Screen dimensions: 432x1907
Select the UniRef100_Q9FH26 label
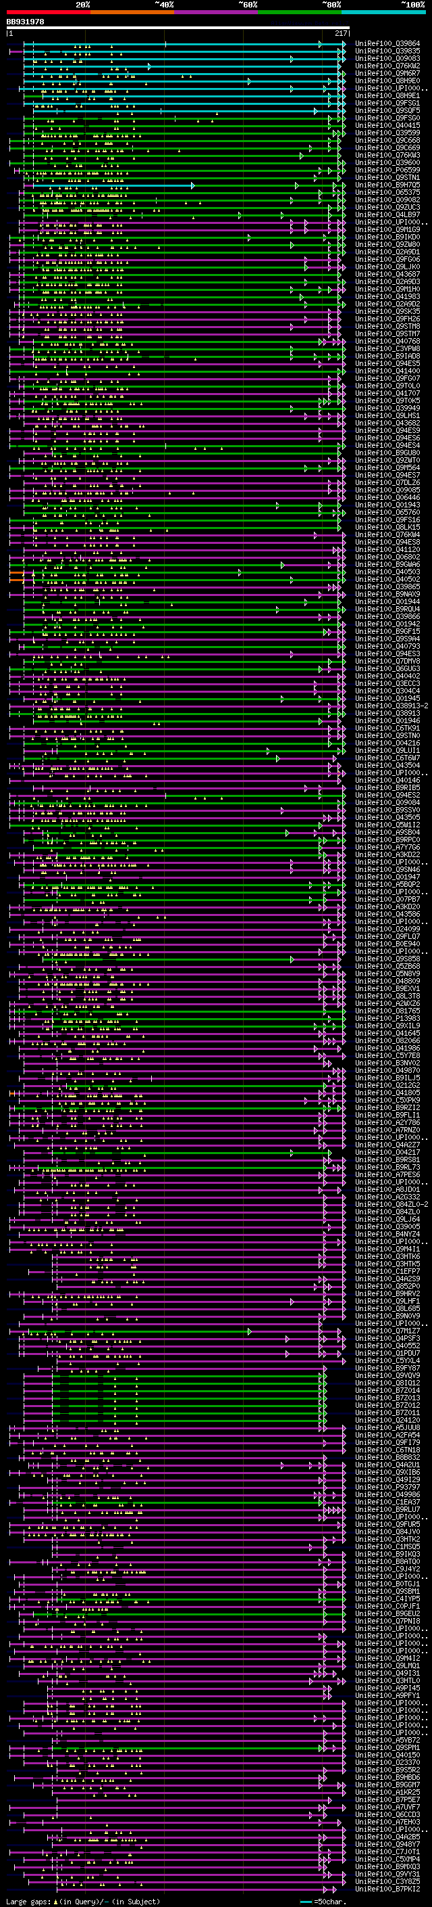[387, 319]
